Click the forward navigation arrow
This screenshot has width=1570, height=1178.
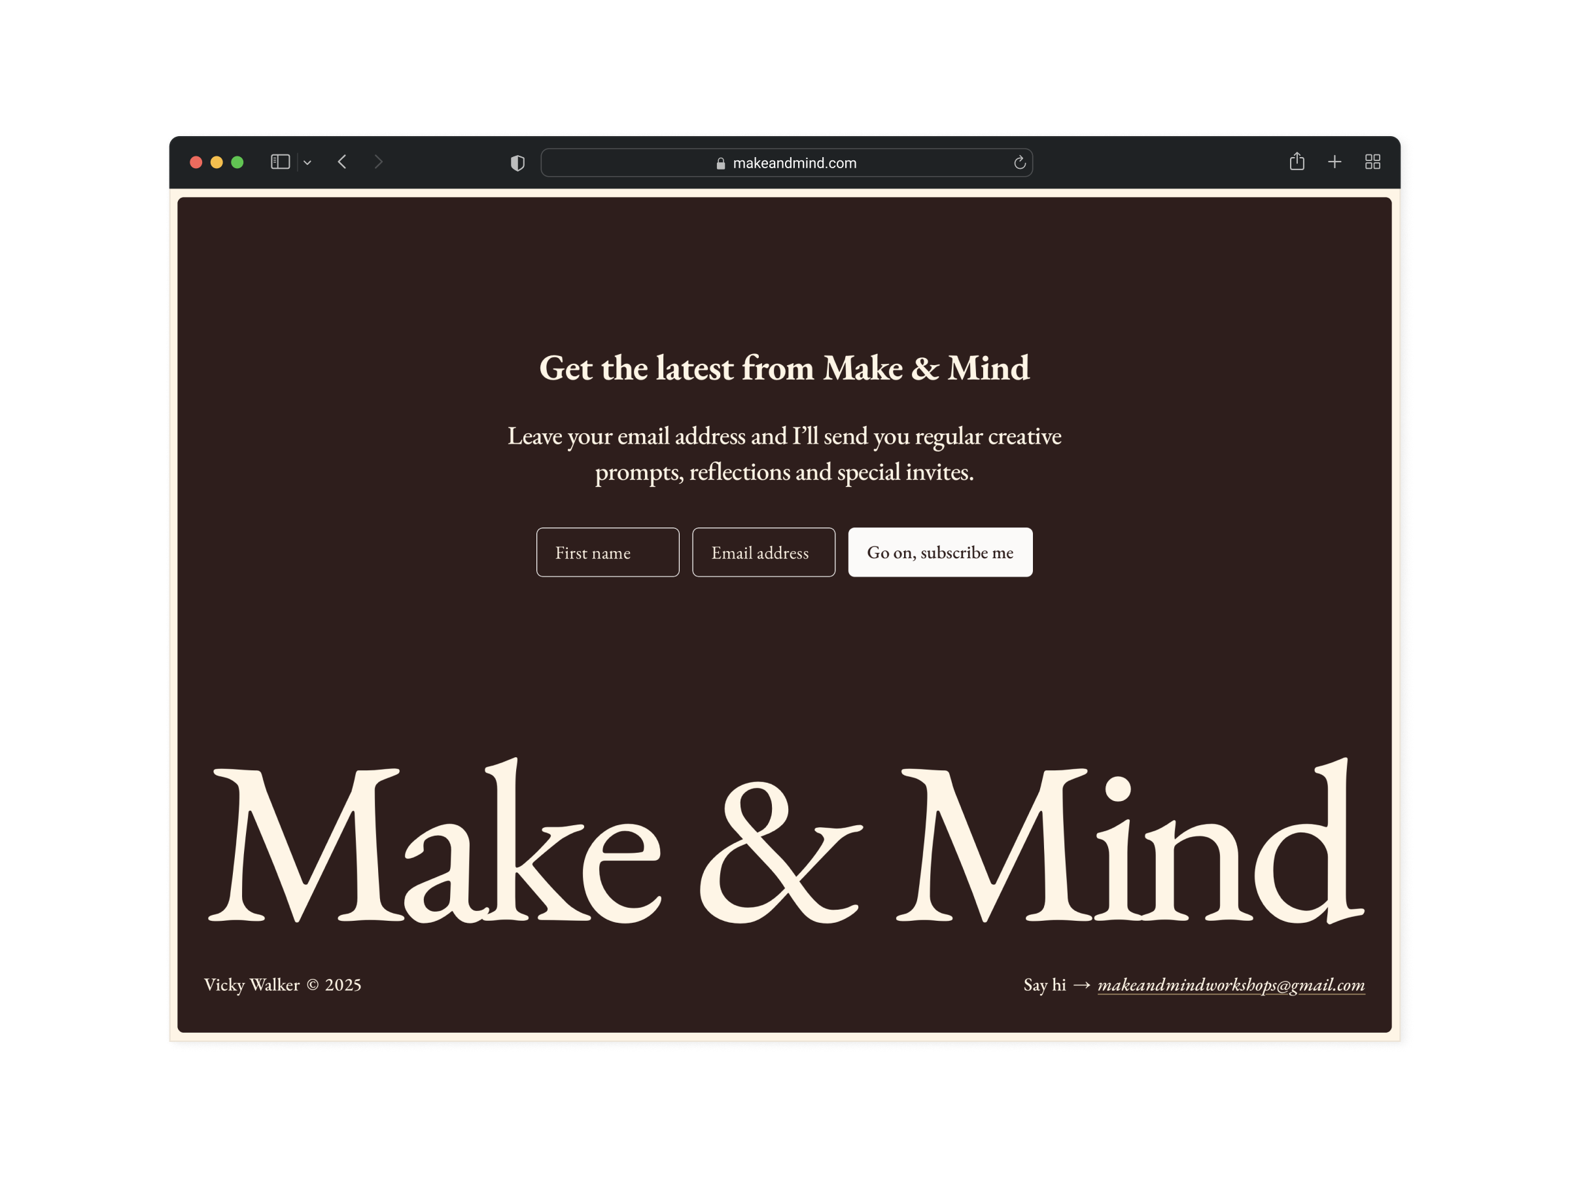(378, 162)
